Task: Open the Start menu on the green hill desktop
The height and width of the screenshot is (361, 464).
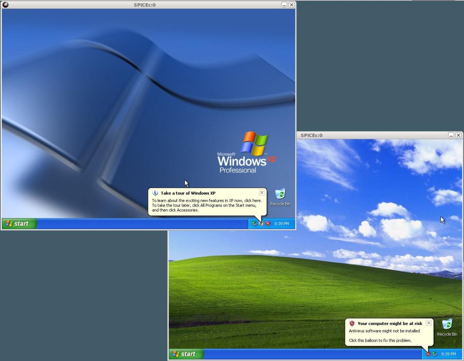Action: point(186,354)
